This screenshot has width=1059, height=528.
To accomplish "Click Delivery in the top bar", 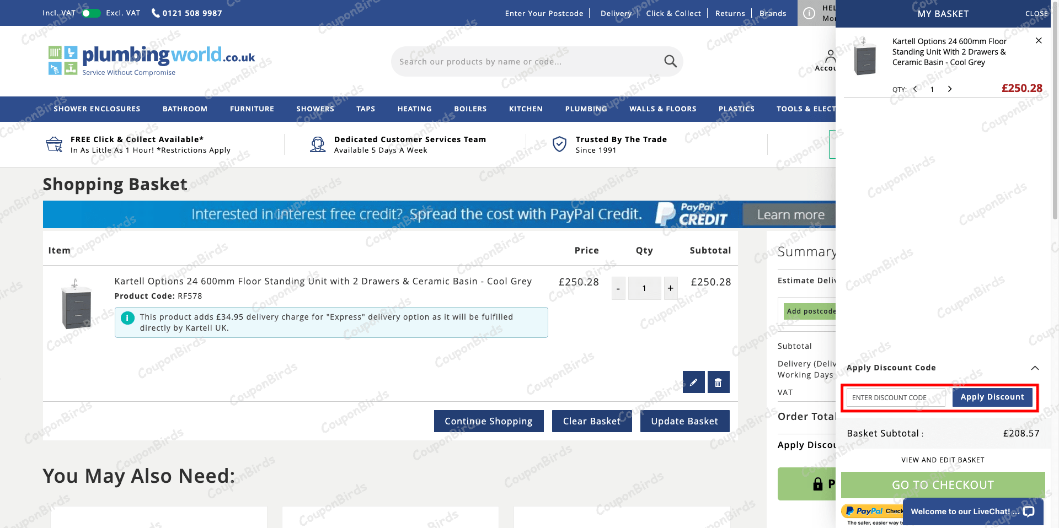I will point(616,13).
